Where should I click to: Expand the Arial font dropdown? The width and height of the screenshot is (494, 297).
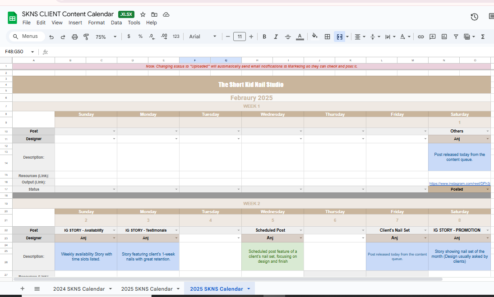tap(203, 37)
